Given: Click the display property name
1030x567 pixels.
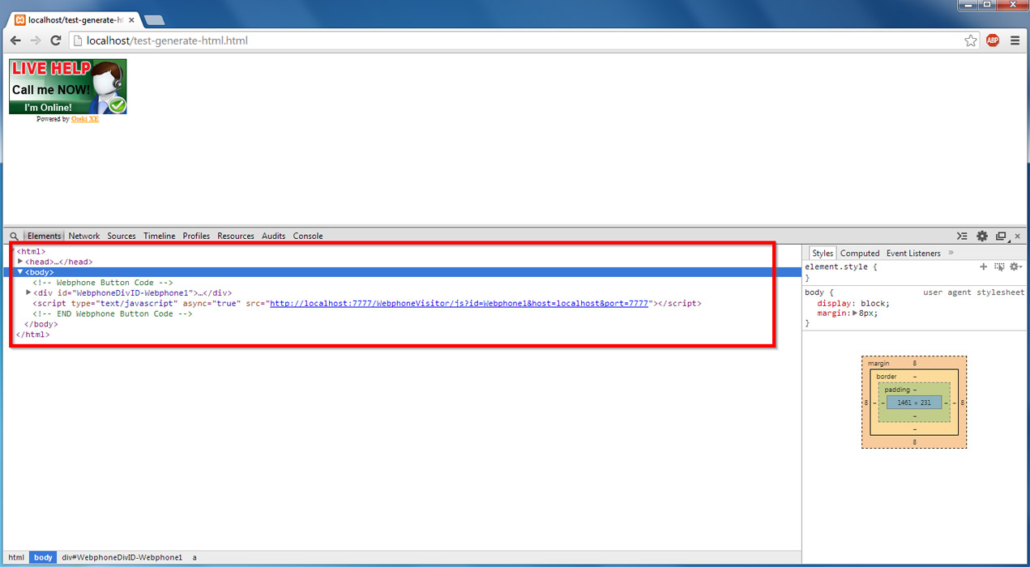Looking at the screenshot, I should tap(833, 304).
